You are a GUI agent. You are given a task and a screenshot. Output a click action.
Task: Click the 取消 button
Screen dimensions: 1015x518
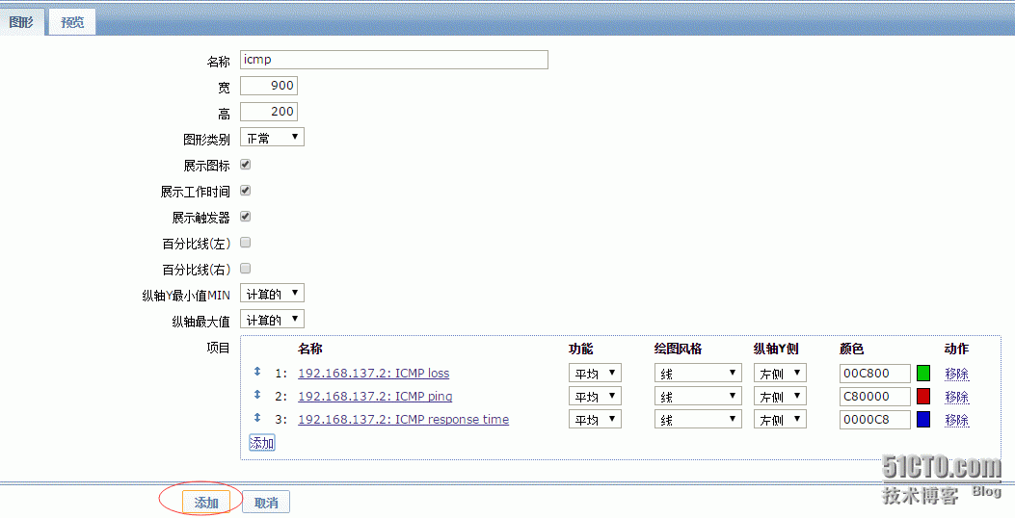coord(266,503)
